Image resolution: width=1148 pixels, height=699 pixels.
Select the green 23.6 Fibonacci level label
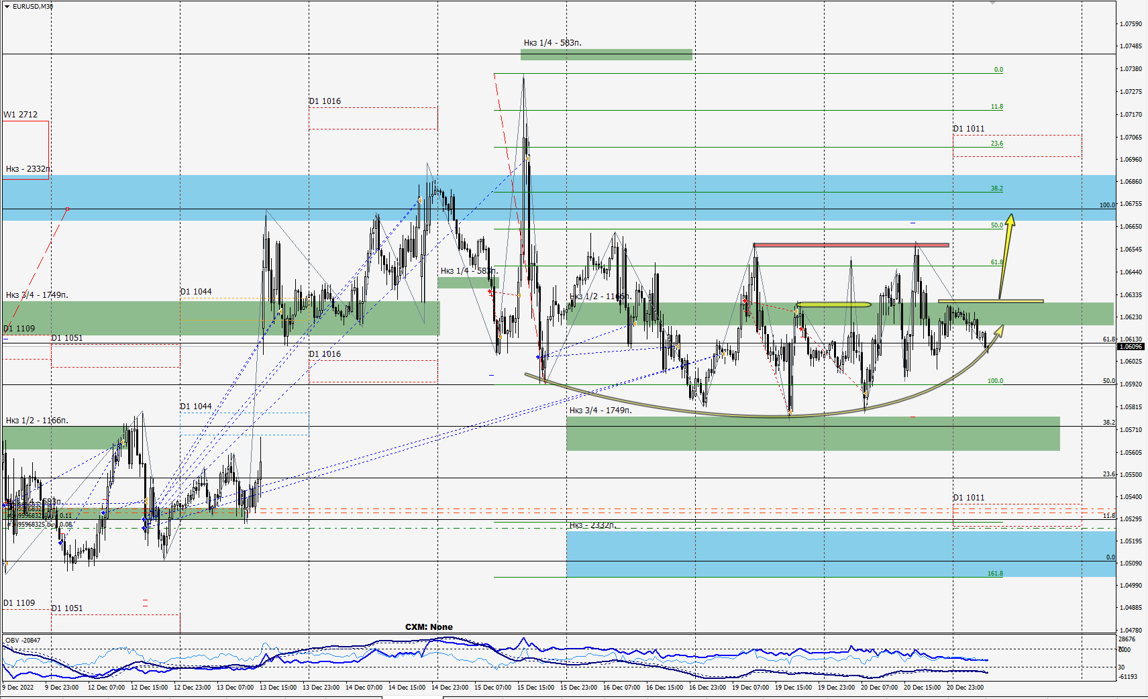[997, 144]
